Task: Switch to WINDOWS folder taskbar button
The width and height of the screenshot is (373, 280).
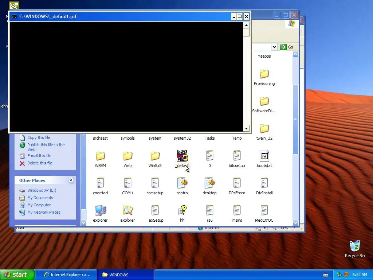Action: click(x=126, y=275)
